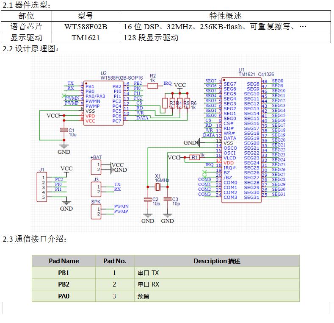Click the heading '2.3 通信接口介绍'
This screenshot has width=334, height=323.
click(x=34, y=239)
